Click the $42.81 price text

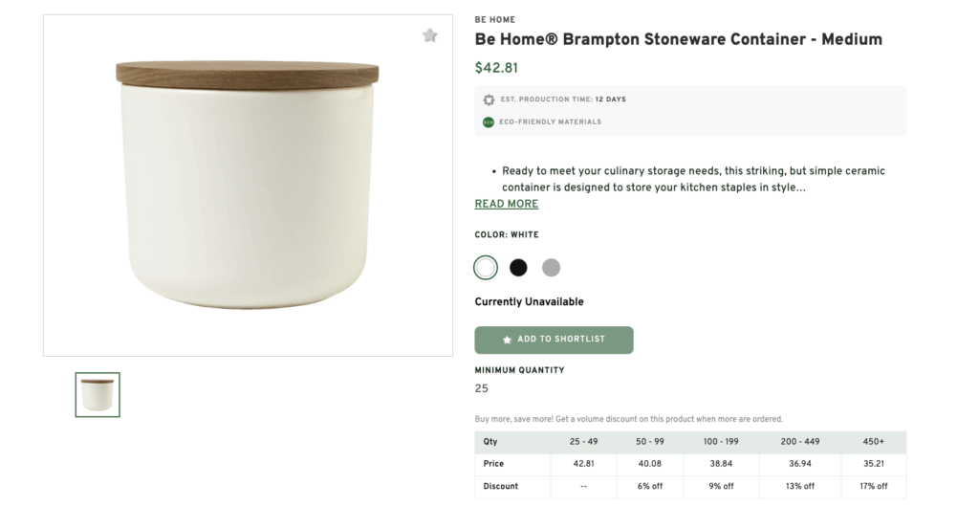pyautogui.click(x=495, y=68)
